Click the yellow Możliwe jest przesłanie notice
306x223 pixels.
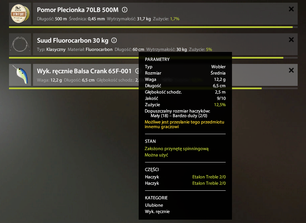pyautogui.click(x=184, y=124)
